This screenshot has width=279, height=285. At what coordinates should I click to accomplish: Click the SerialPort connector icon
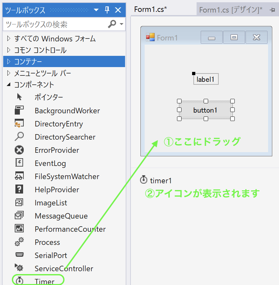pyautogui.click(x=19, y=255)
